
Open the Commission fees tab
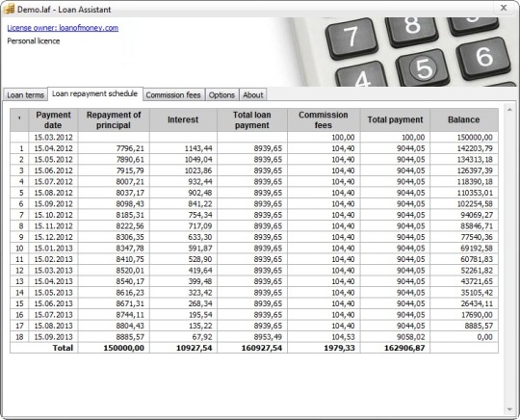173,94
